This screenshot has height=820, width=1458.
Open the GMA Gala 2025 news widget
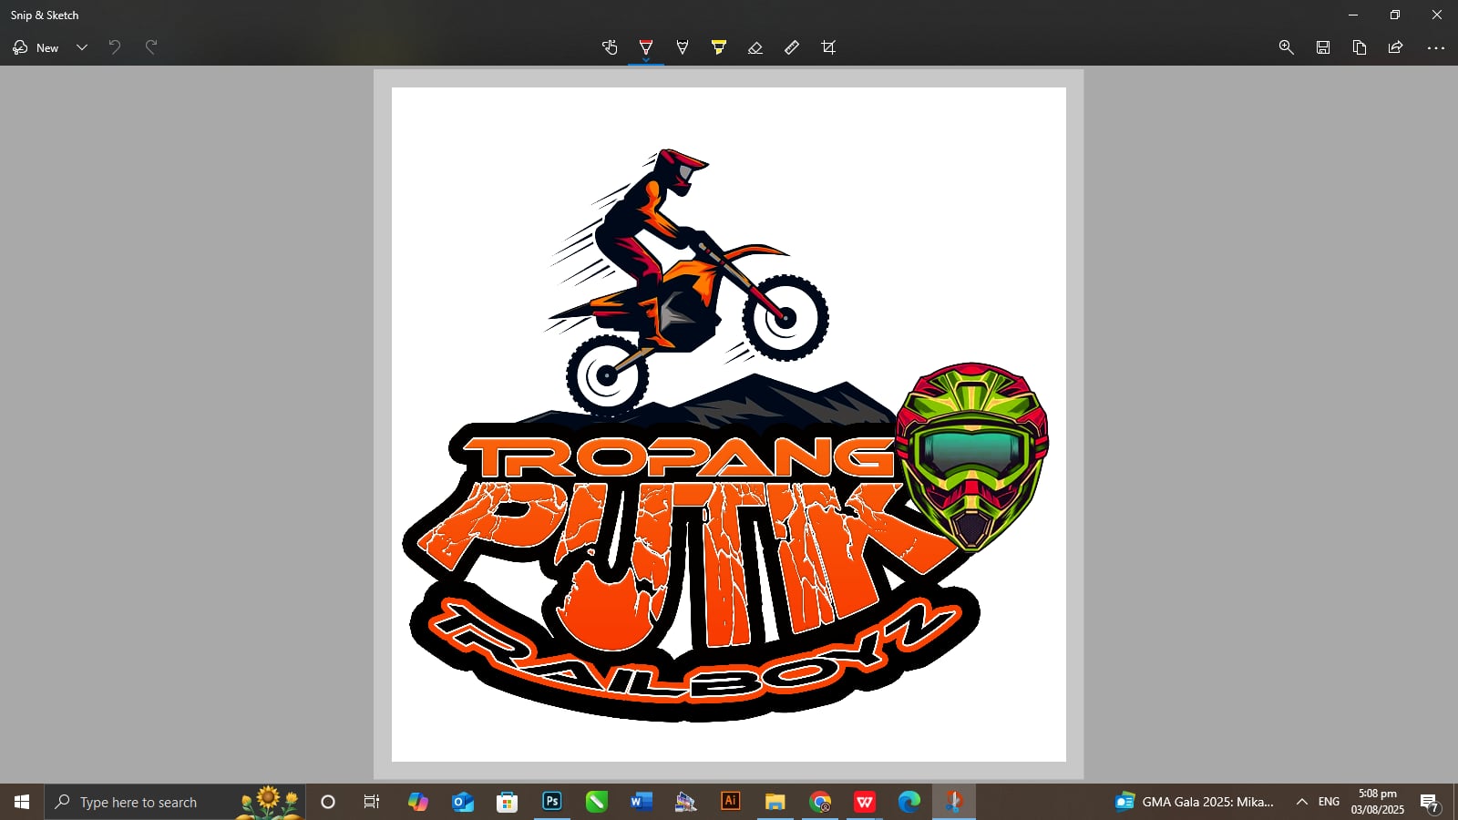tap(1195, 802)
